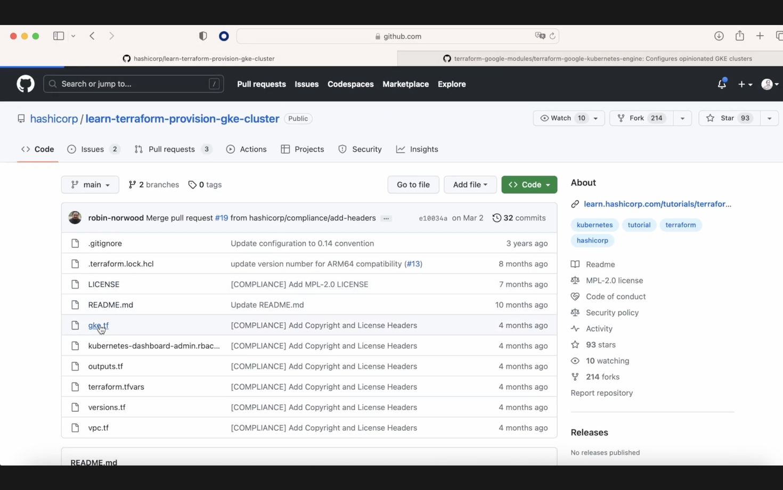Select the Projects tab

(x=303, y=149)
